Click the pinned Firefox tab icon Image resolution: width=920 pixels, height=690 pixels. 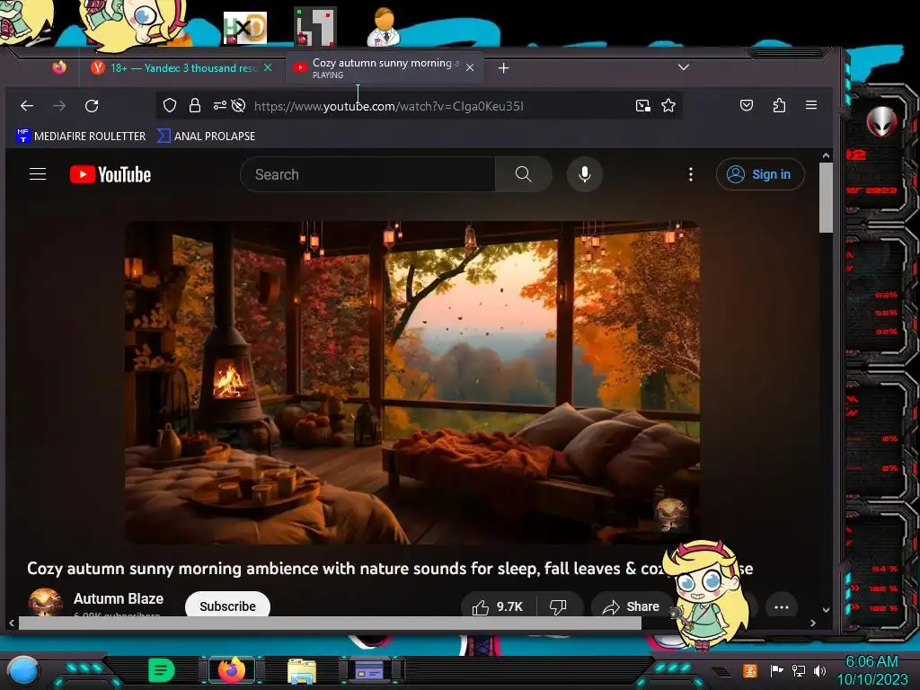click(x=59, y=67)
